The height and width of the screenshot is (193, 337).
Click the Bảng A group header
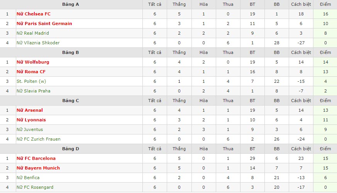(71, 4)
